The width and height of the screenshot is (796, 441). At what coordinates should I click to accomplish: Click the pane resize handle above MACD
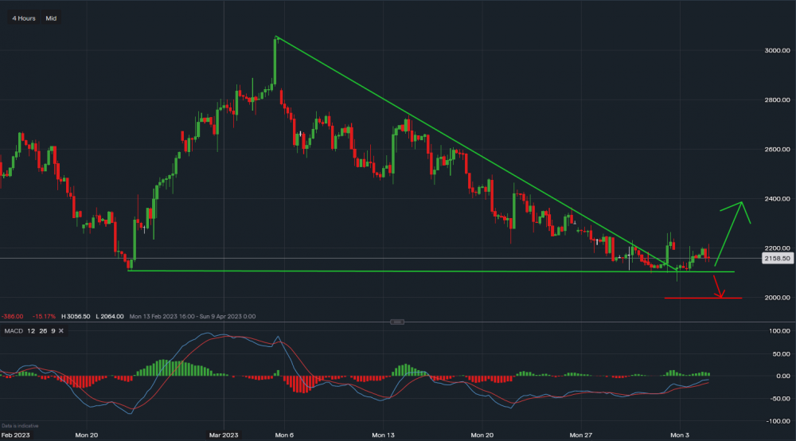(x=398, y=322)
